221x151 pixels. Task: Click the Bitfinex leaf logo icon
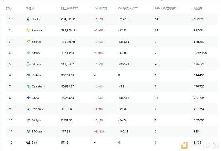point(28,41)
